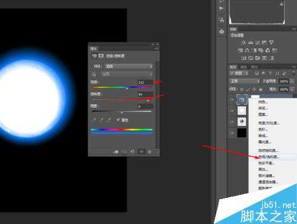
Task: Click the saturation slider handle
Action: [148, 100]
